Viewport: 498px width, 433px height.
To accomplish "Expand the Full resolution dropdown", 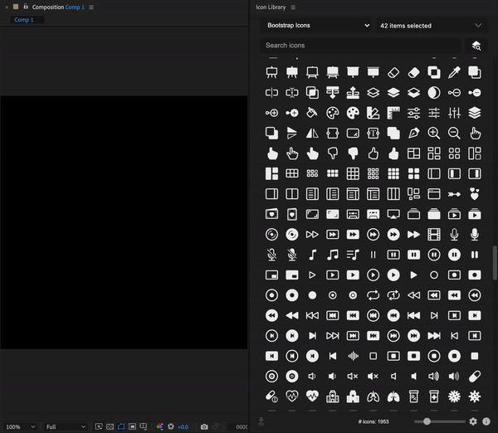I will [x=66, y=426].
